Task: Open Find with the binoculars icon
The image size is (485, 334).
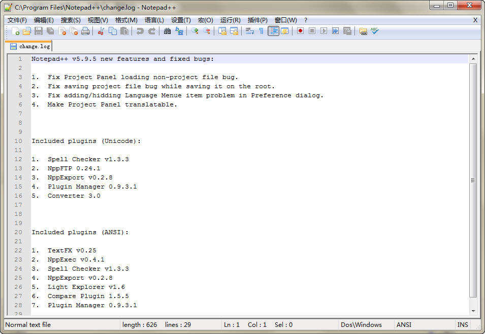Action: 167,31
